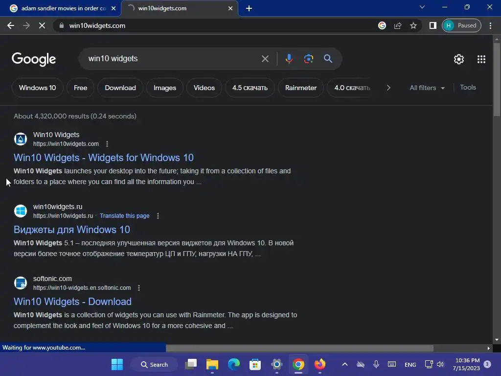
Task: Open File Explorer from taskbar
Action: 212,364
